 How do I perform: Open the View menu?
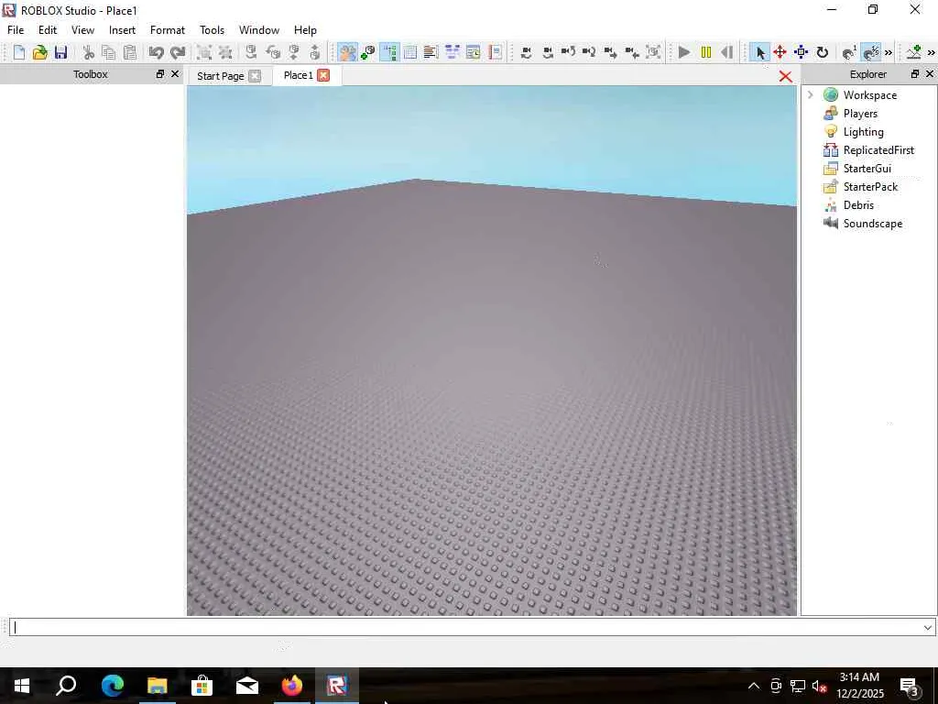[x=82, y=30]
